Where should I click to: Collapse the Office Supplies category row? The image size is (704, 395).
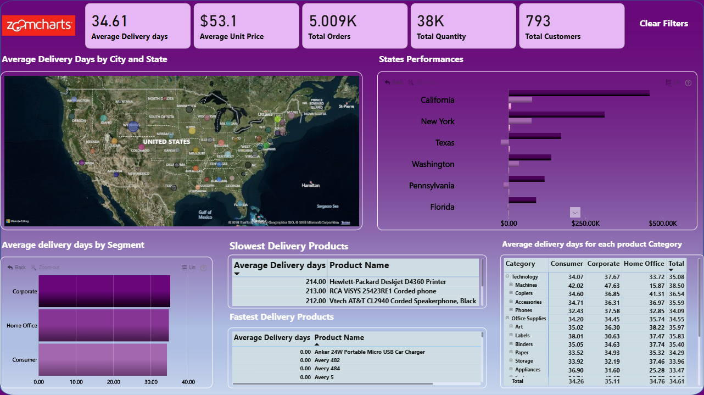click(507, 319)
